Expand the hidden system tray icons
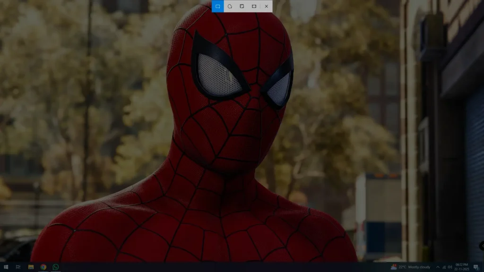The height and width of the screenshot is (272, 484). click(438, 267)
